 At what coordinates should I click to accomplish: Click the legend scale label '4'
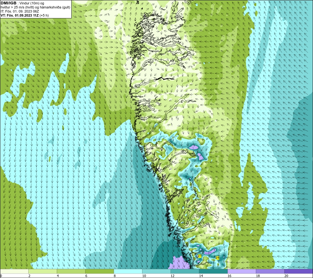click(58, 276)
